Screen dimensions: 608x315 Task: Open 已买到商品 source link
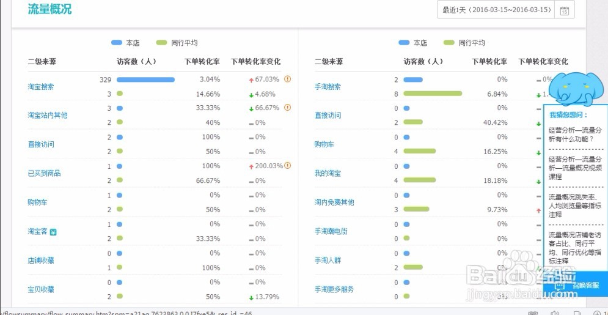[44, 173]
